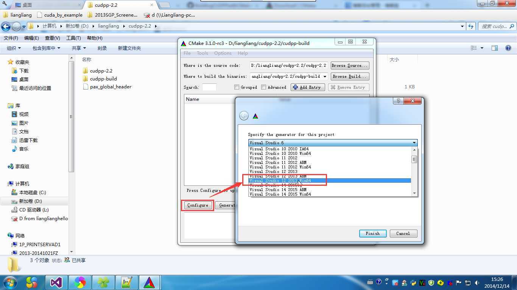This screenshot has width=517, height=290.
Task: Click 新建文件夹 in Explorer toolbar
Action: pos(129,48)
